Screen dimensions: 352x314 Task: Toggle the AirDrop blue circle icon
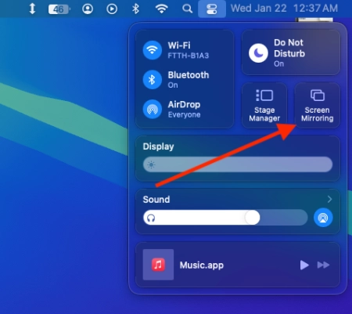(153, 109)
